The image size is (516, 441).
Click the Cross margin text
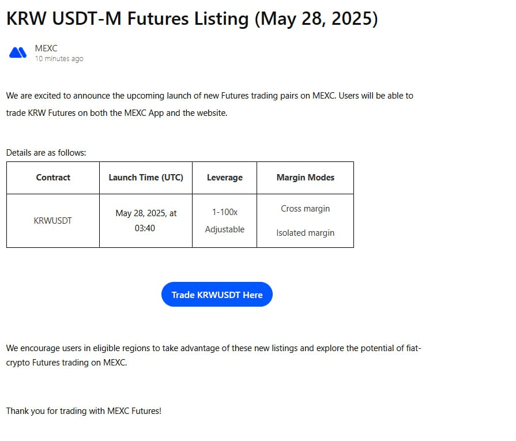point(306,209)
